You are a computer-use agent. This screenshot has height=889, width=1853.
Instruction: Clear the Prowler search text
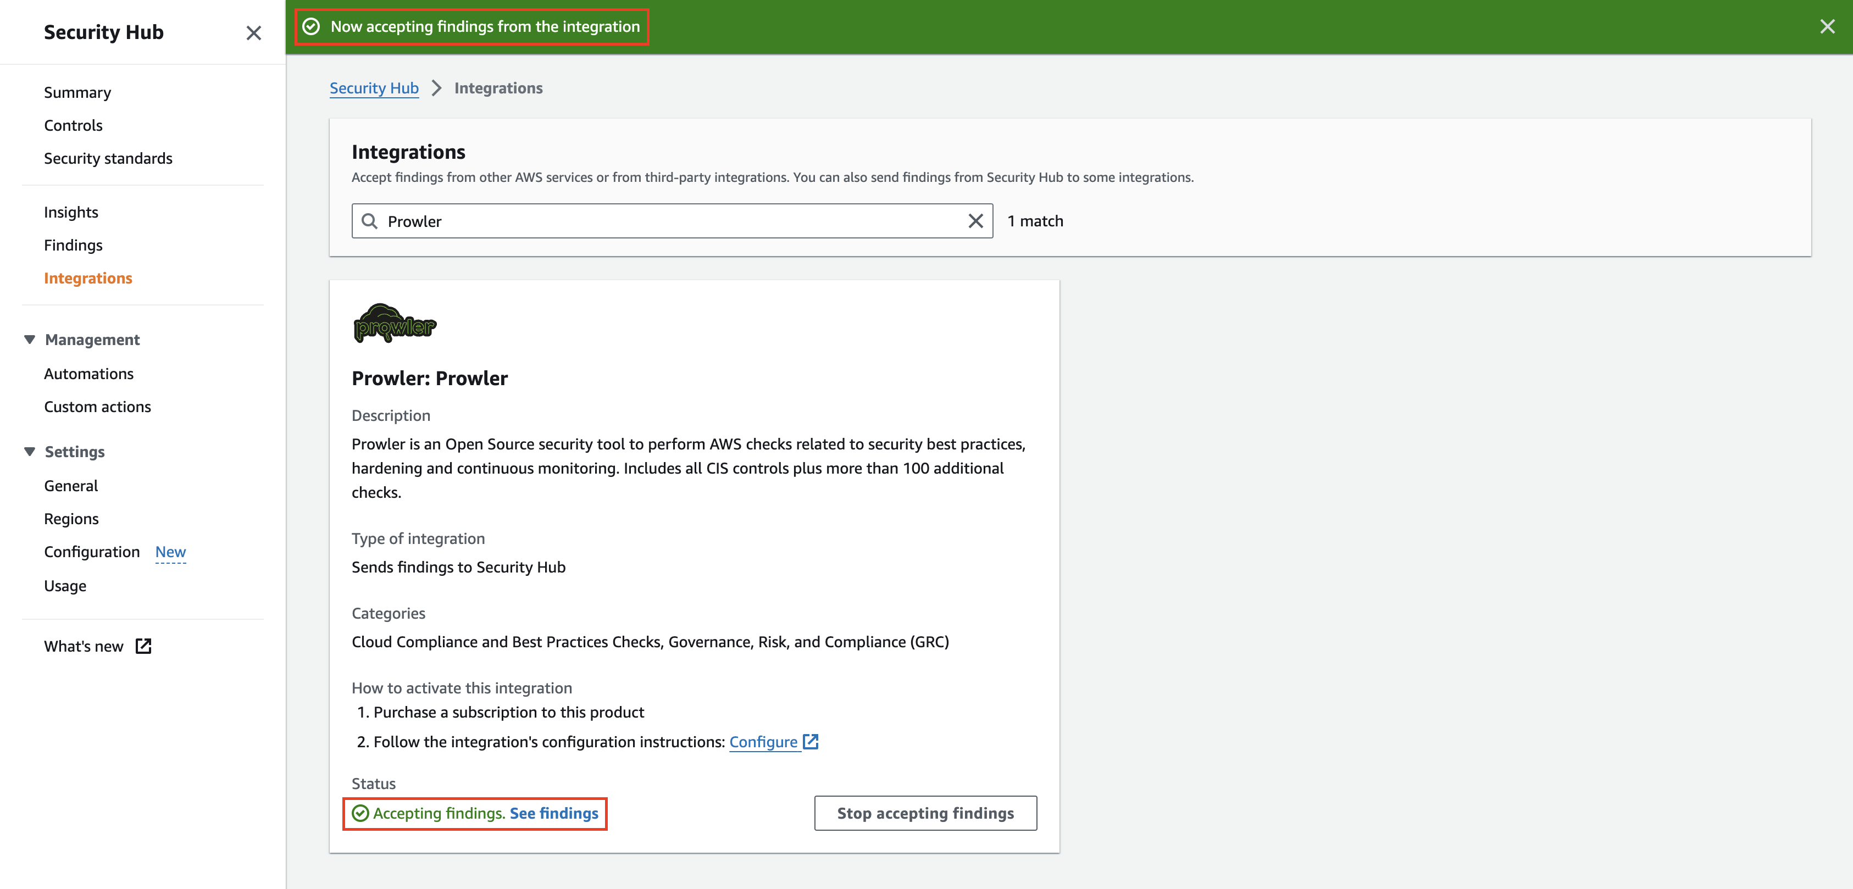click(975, 221)
